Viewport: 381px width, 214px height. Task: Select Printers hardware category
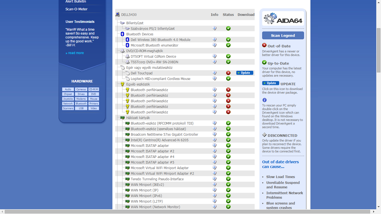tap(94, 104)
